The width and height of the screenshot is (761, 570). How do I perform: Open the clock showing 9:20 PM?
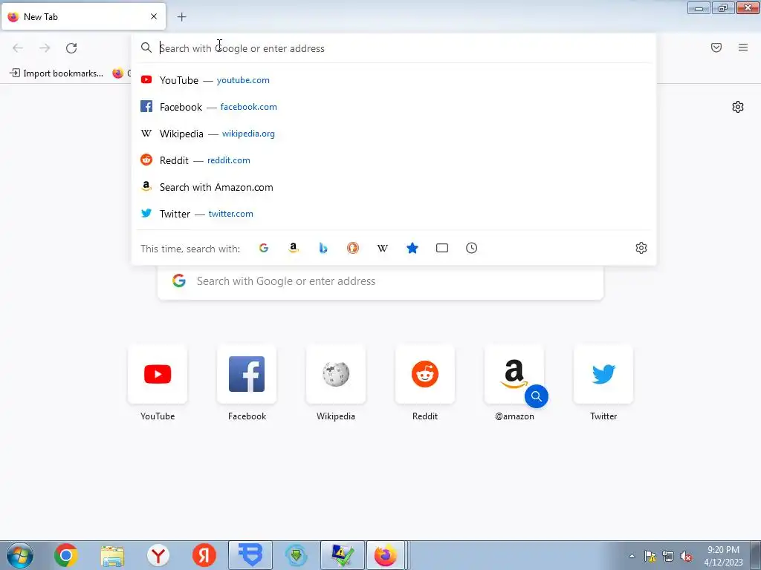point(723,556)
